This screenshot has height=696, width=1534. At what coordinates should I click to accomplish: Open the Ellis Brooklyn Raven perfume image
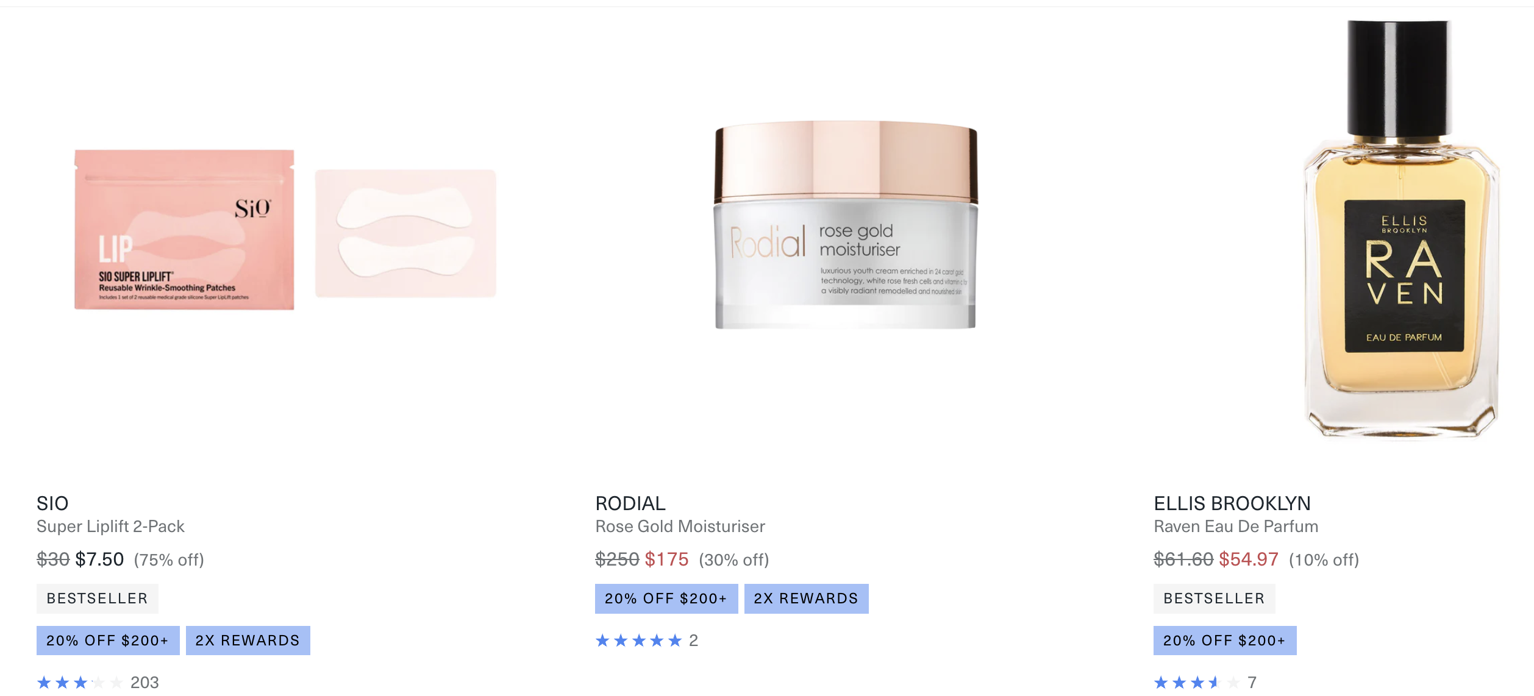click(x=1402, y=229)
